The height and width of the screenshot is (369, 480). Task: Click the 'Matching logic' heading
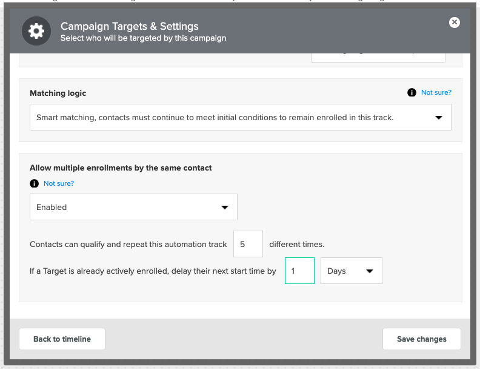click(x=58, y=93)
